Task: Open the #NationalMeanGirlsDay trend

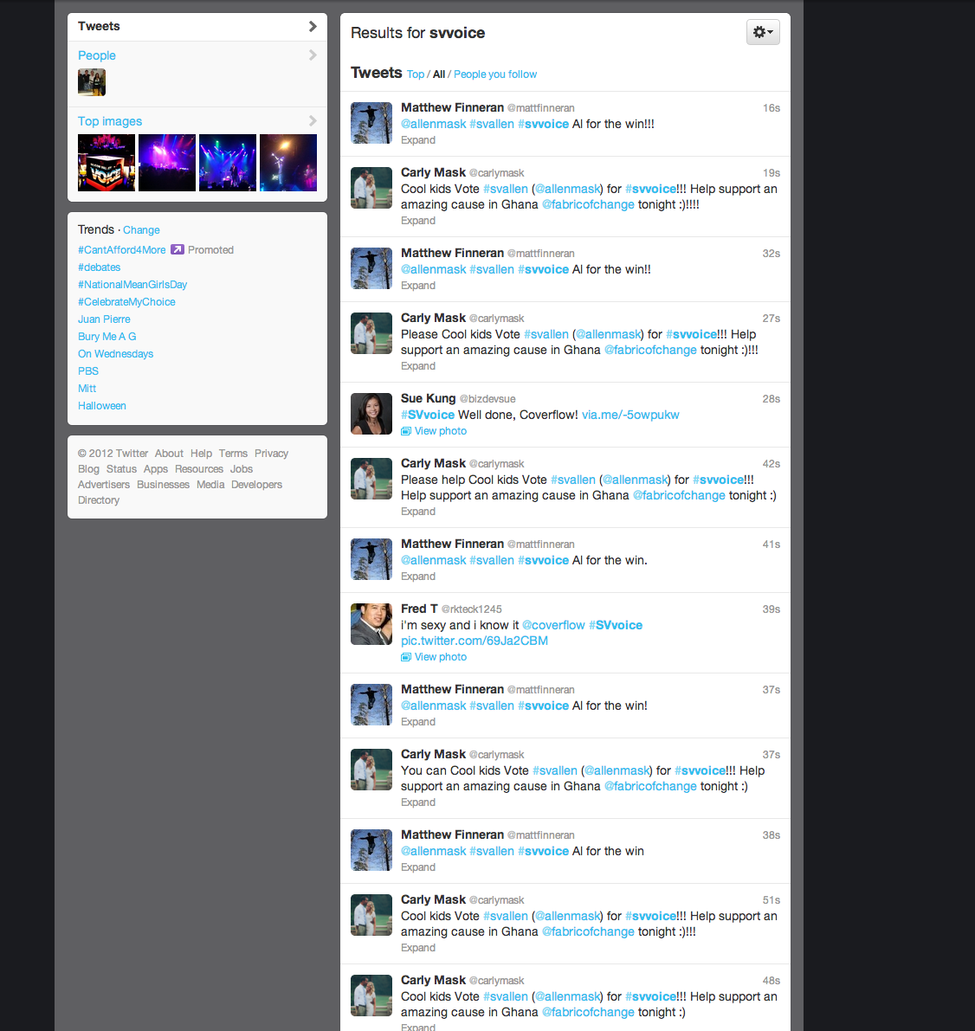Action: coord(132,285)
